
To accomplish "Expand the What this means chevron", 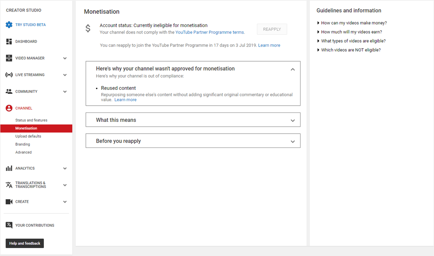I will pos(293,121).
